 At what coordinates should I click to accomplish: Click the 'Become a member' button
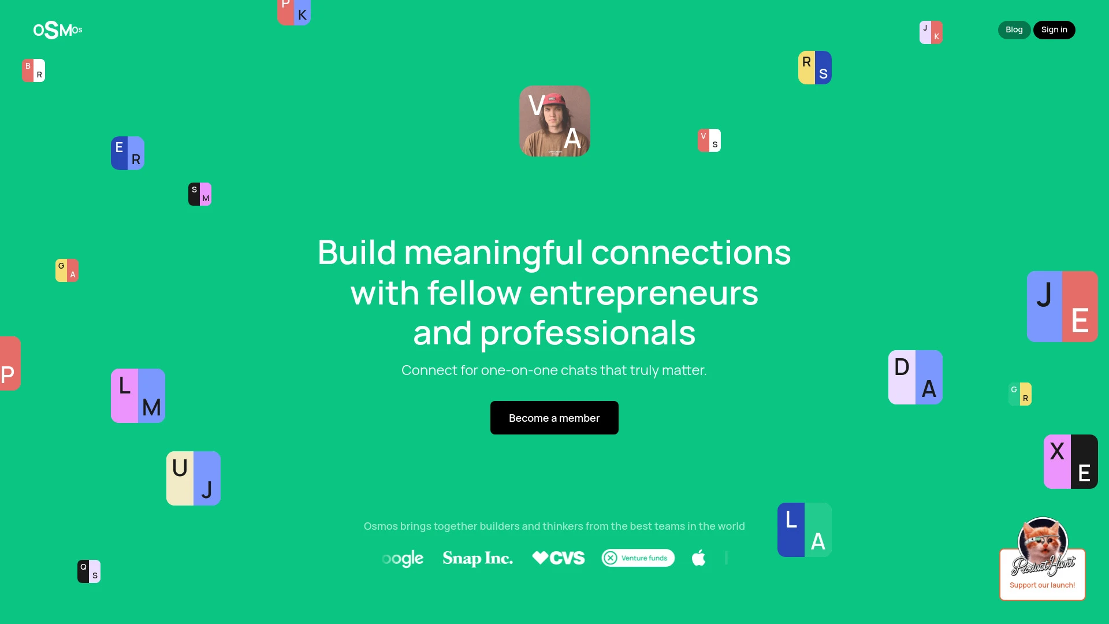click(x=554, y=418)
